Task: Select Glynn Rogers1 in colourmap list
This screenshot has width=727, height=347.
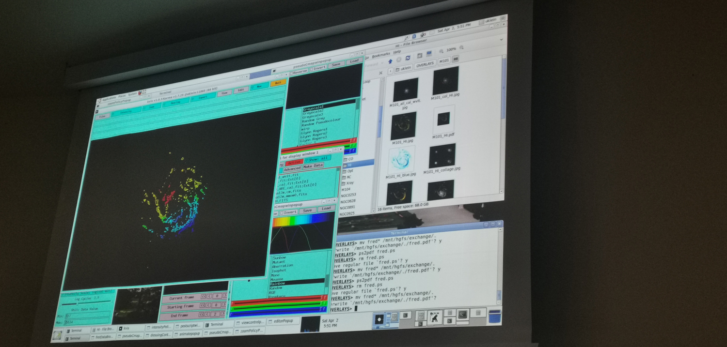Action: [x=314, y=131]
